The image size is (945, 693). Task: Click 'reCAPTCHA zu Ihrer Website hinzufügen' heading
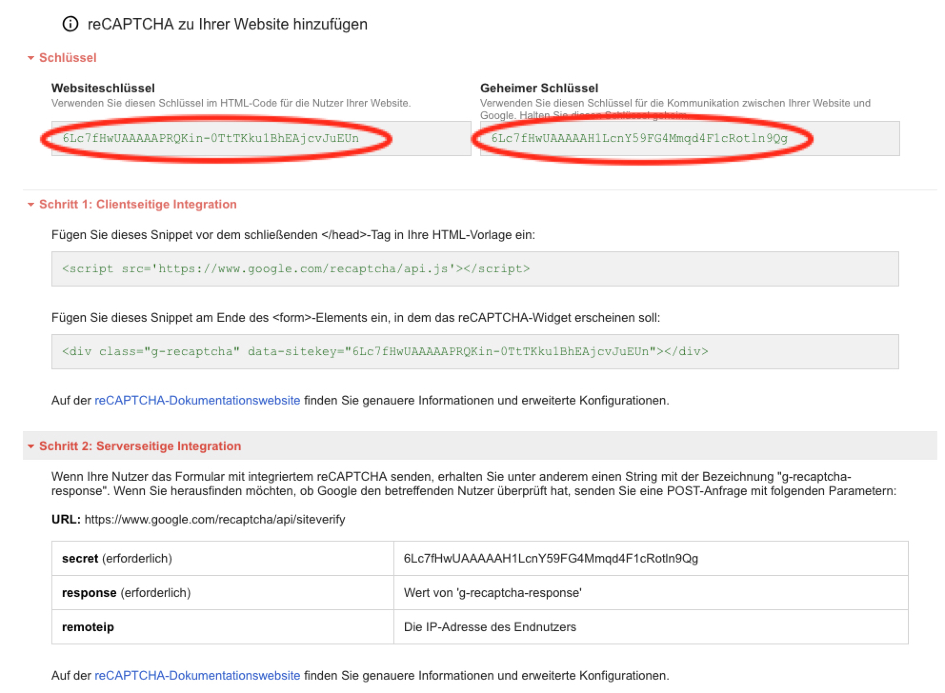coord(227,24)
